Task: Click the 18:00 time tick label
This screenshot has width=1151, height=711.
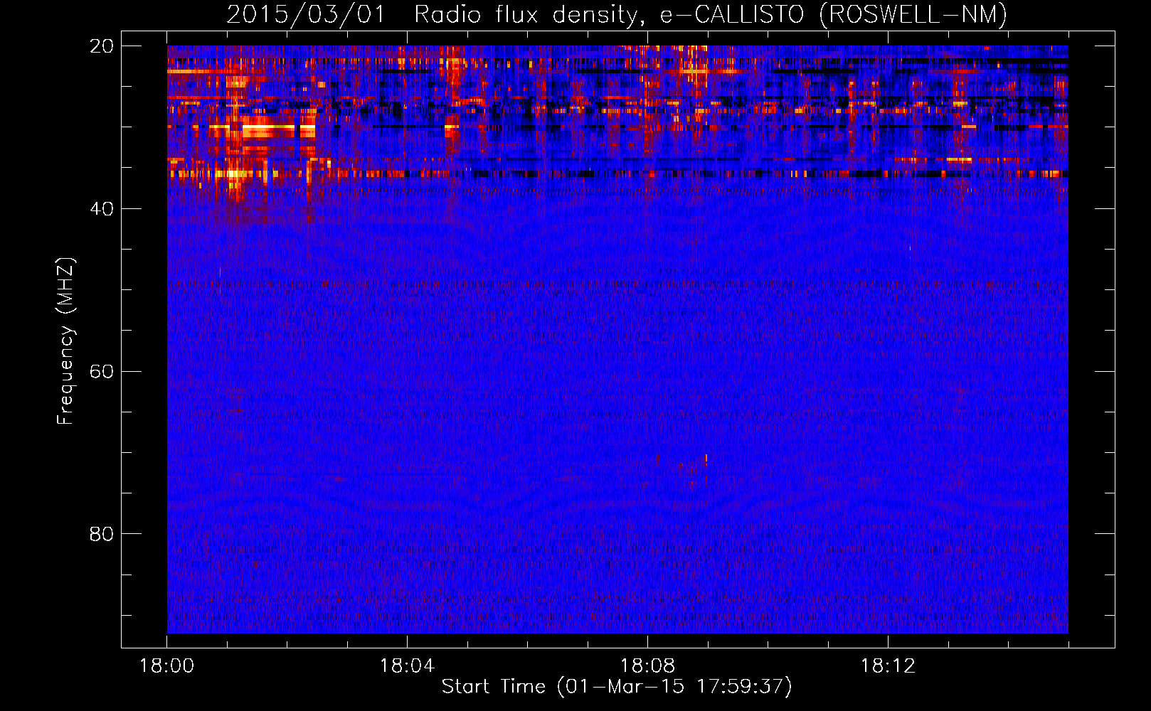Action: (167, 666)
